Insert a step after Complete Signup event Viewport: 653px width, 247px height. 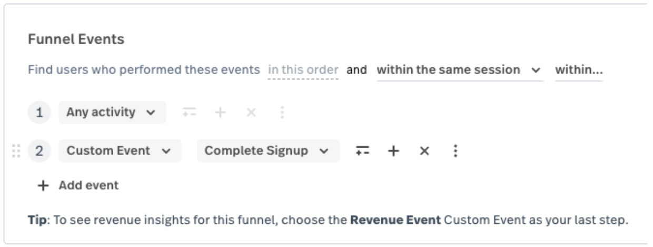393,151
